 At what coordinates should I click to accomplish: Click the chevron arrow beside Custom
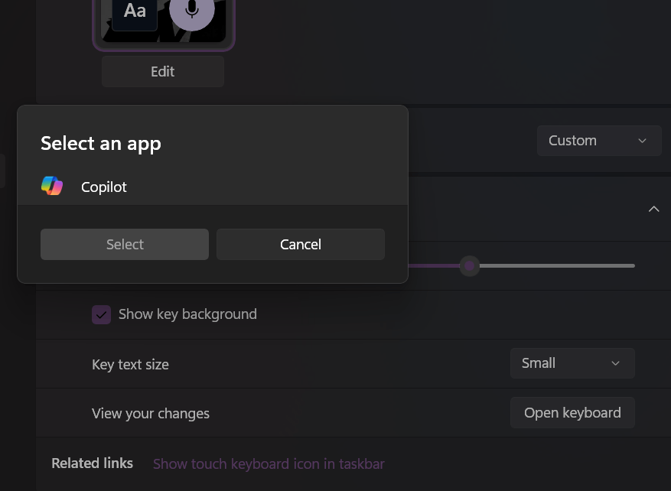click(x=642, y=141)
